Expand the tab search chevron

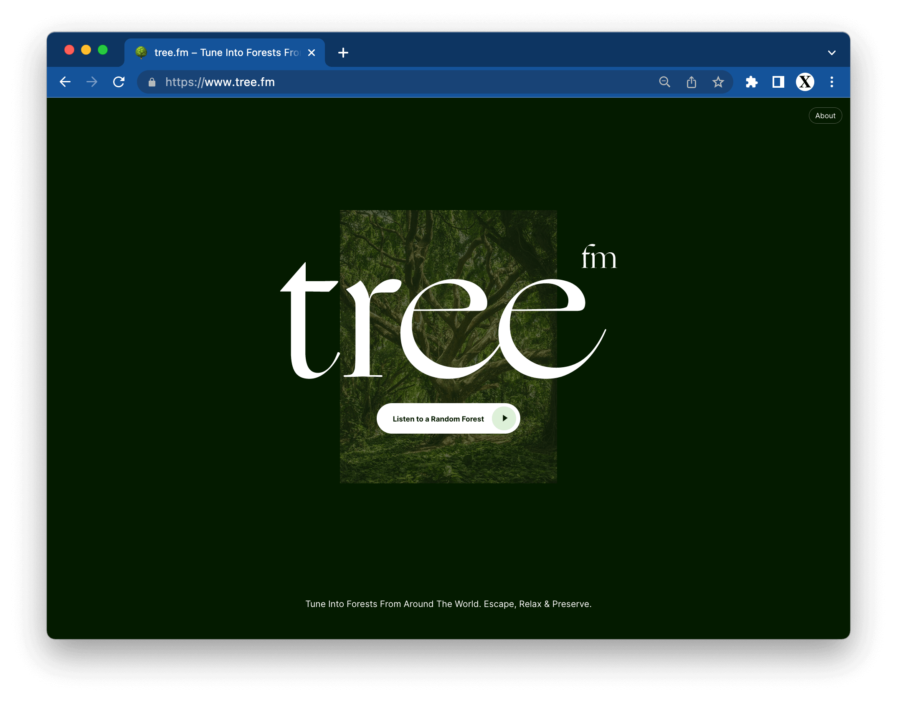pos(831,53)
